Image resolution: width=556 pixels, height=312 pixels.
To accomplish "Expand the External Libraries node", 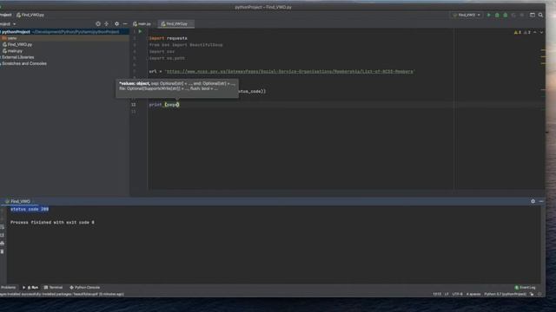I will [17, 57].
